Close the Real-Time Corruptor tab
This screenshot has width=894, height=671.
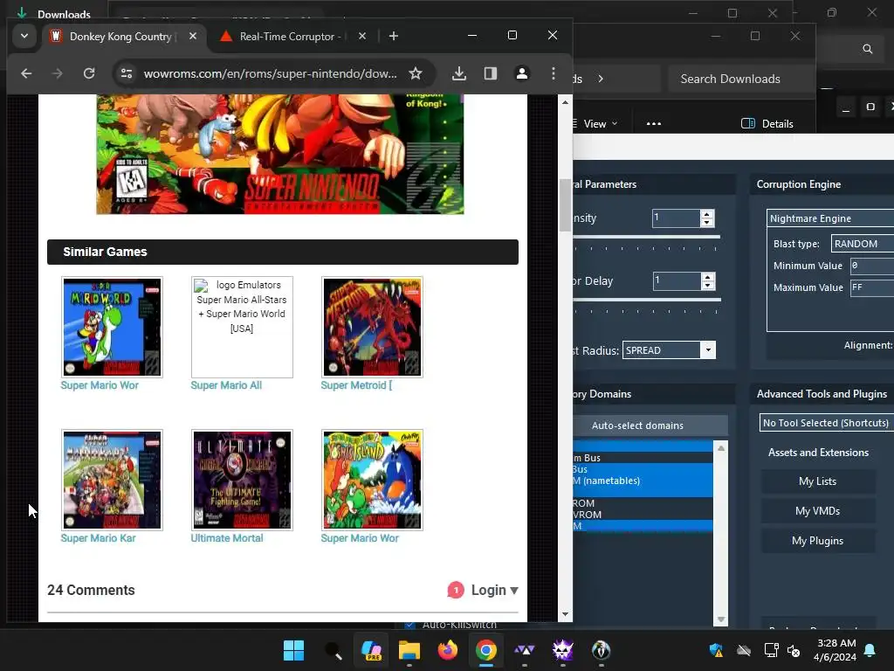[362, 36]
